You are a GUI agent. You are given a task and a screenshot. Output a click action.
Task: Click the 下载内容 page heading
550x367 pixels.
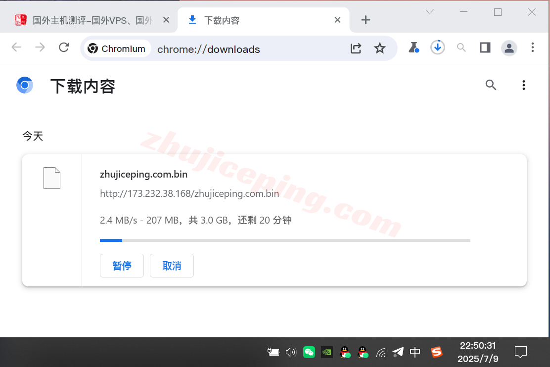(83, 87)
